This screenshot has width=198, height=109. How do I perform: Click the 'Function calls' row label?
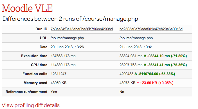(x=35, y=74)
